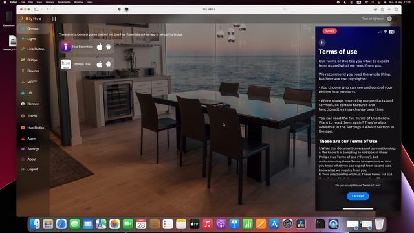This screenshot has height=233, width=414.
Task: Open the History menu
Action: [x=50, y=2]
